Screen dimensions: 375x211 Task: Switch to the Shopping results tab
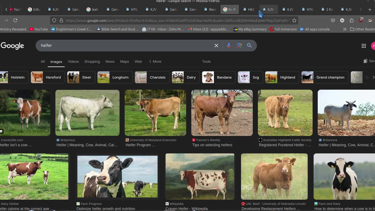click(92, 62)
